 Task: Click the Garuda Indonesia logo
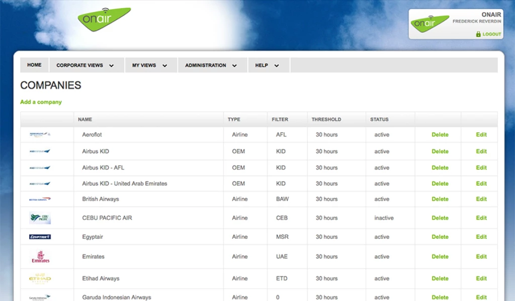tap(40, 297)
